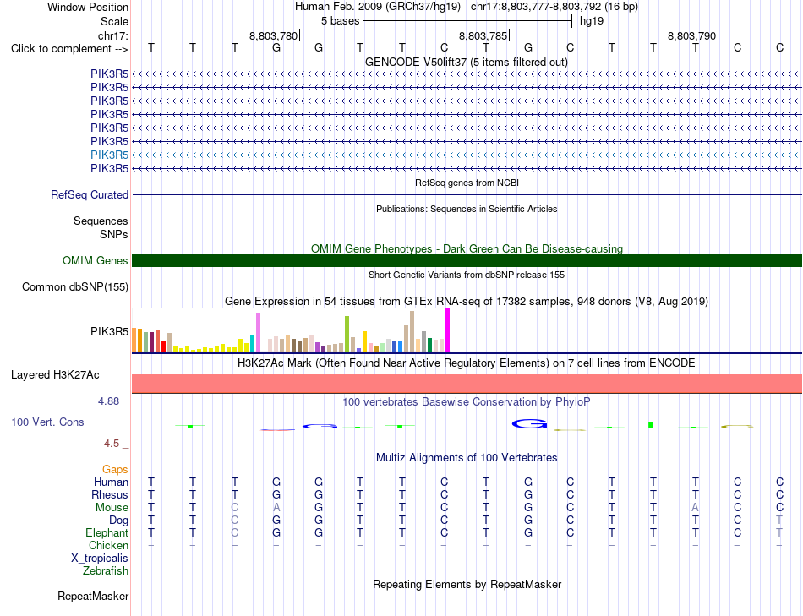Image resolution: width=803 pixels, height=616 pixels.
Task: Click the '5 bases' scale bar label
Action: click(x=340, y=21)
